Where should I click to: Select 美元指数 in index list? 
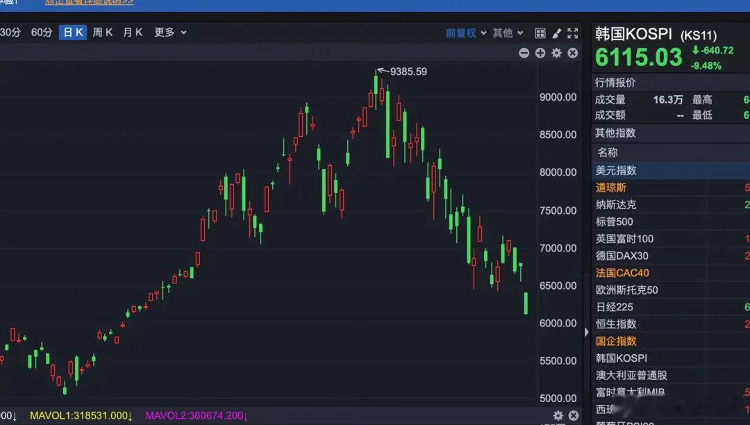pos(671,171)
